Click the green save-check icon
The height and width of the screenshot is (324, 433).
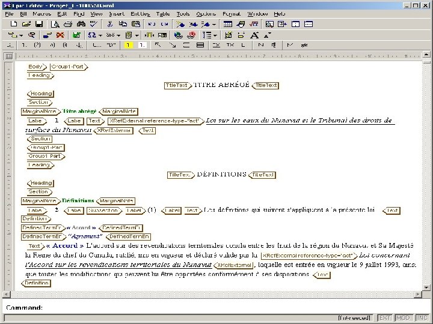coord(76,35)
